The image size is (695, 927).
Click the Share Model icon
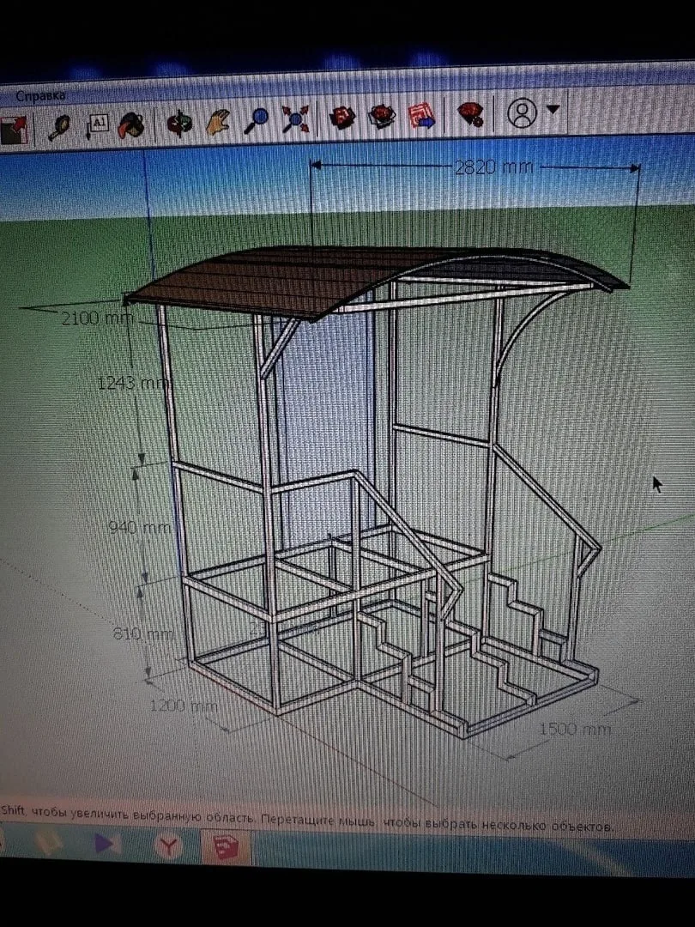[382, 115]
